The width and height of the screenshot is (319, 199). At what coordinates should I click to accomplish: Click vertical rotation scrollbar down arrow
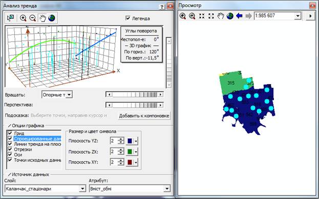pos(169,85)
